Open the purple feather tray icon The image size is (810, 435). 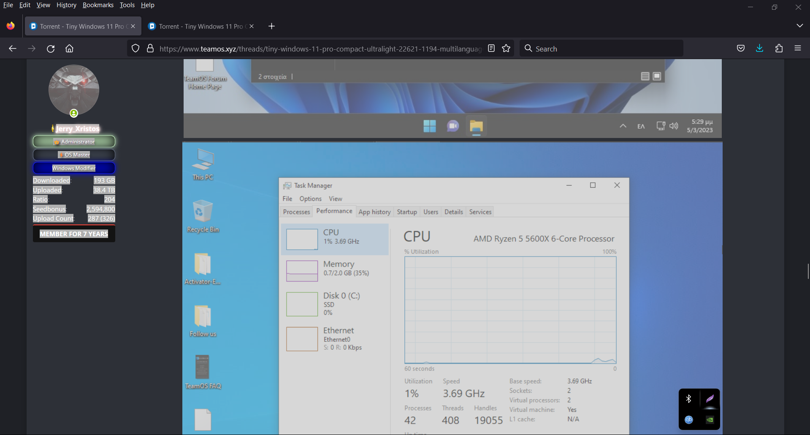click(710, 399)
